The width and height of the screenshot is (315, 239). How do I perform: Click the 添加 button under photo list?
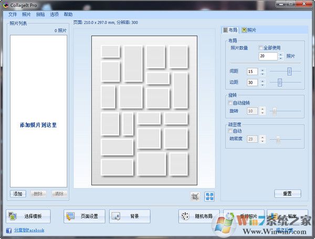tap(18, 194)
